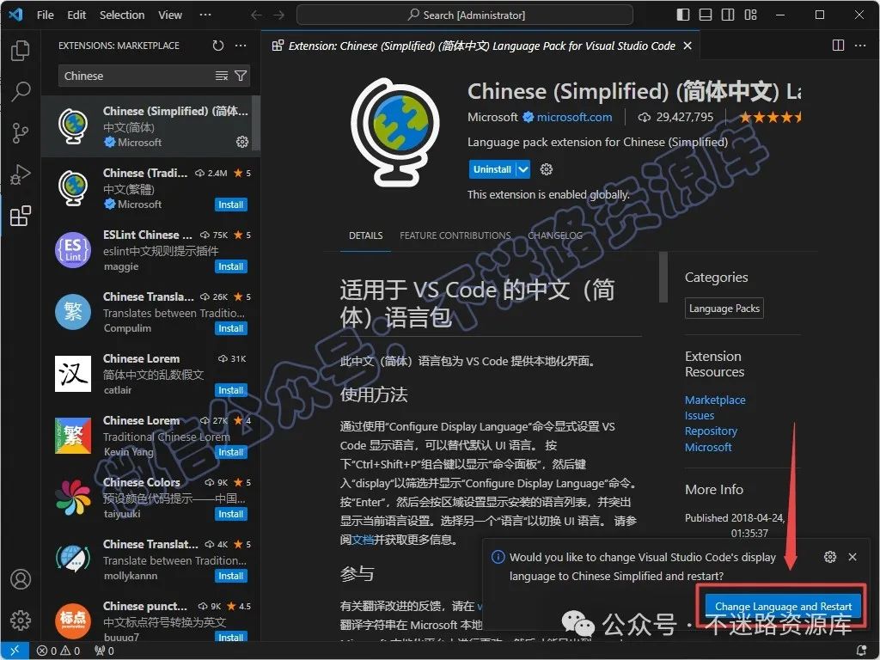The image size is (880, 660).
Task: Open the Edit menu
Action: coord(76,15)
